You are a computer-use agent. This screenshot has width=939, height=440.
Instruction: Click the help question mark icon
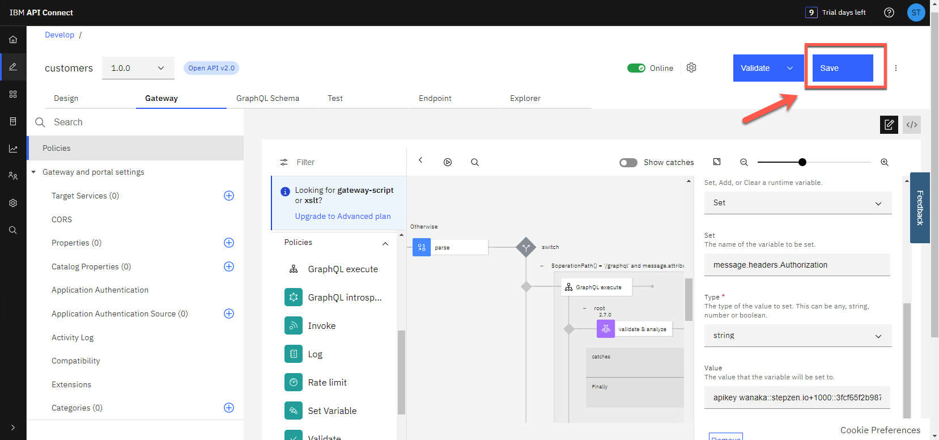pos(889,12)
